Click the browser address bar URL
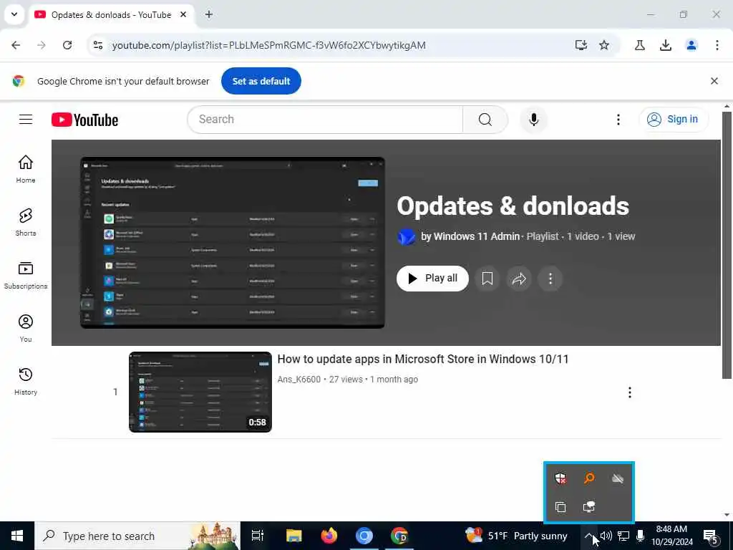 point(269,45)
